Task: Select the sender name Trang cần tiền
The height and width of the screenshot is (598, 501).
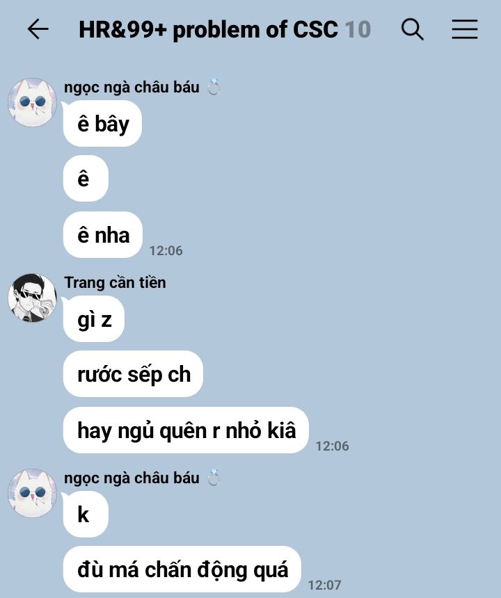Action: 115,282
